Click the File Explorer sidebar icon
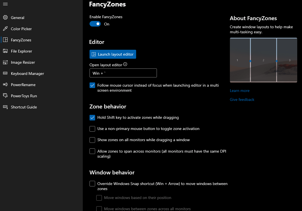The image size is (302, 211). coord(5,51)
